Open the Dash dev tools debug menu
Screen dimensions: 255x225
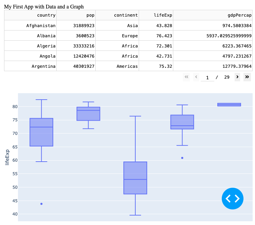(232, 199)
